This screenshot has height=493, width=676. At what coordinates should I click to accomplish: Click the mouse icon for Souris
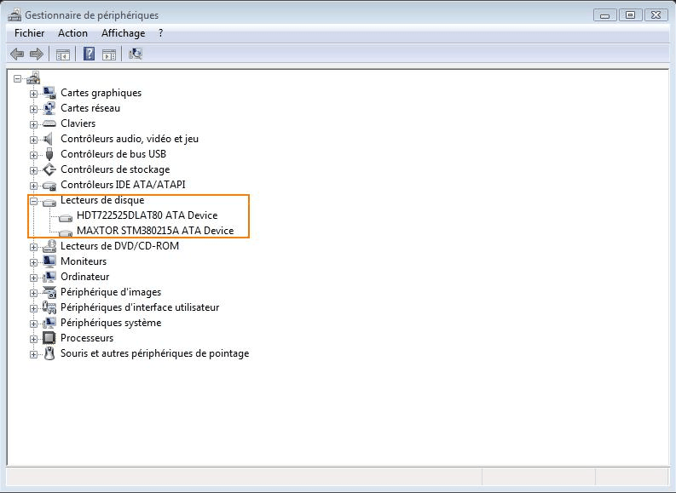click(x=49, y=353)
